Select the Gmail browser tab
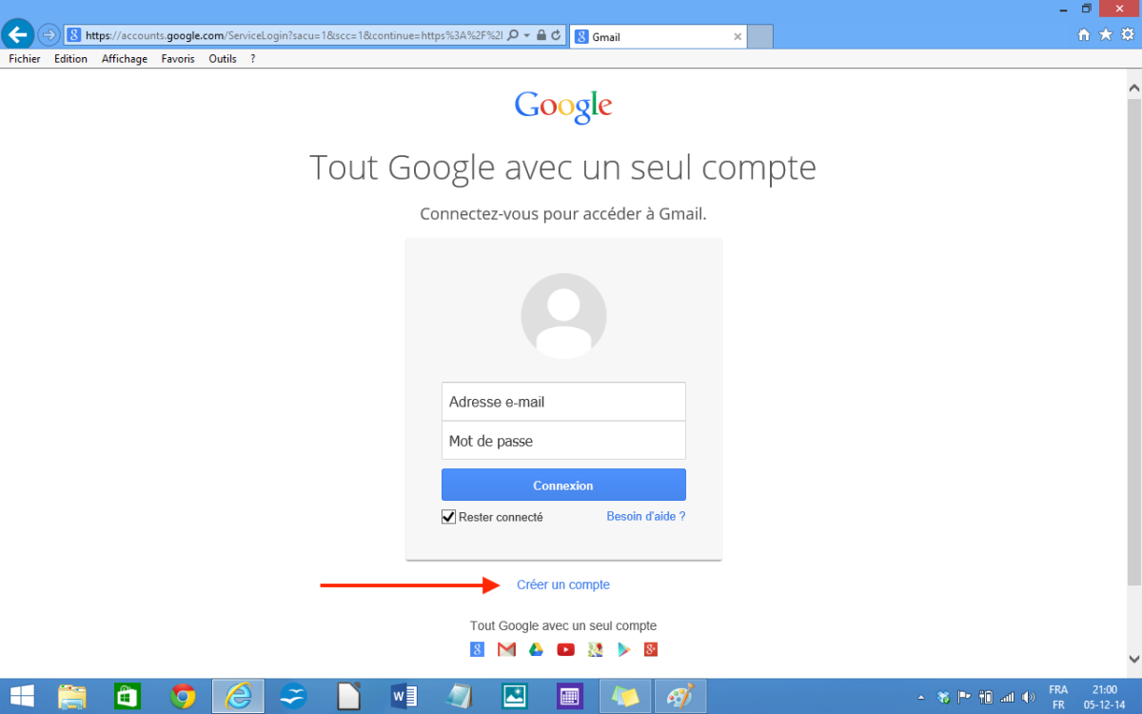Image resolution: width=1142 pixels, height=714 pixels. tap(657, 37)
